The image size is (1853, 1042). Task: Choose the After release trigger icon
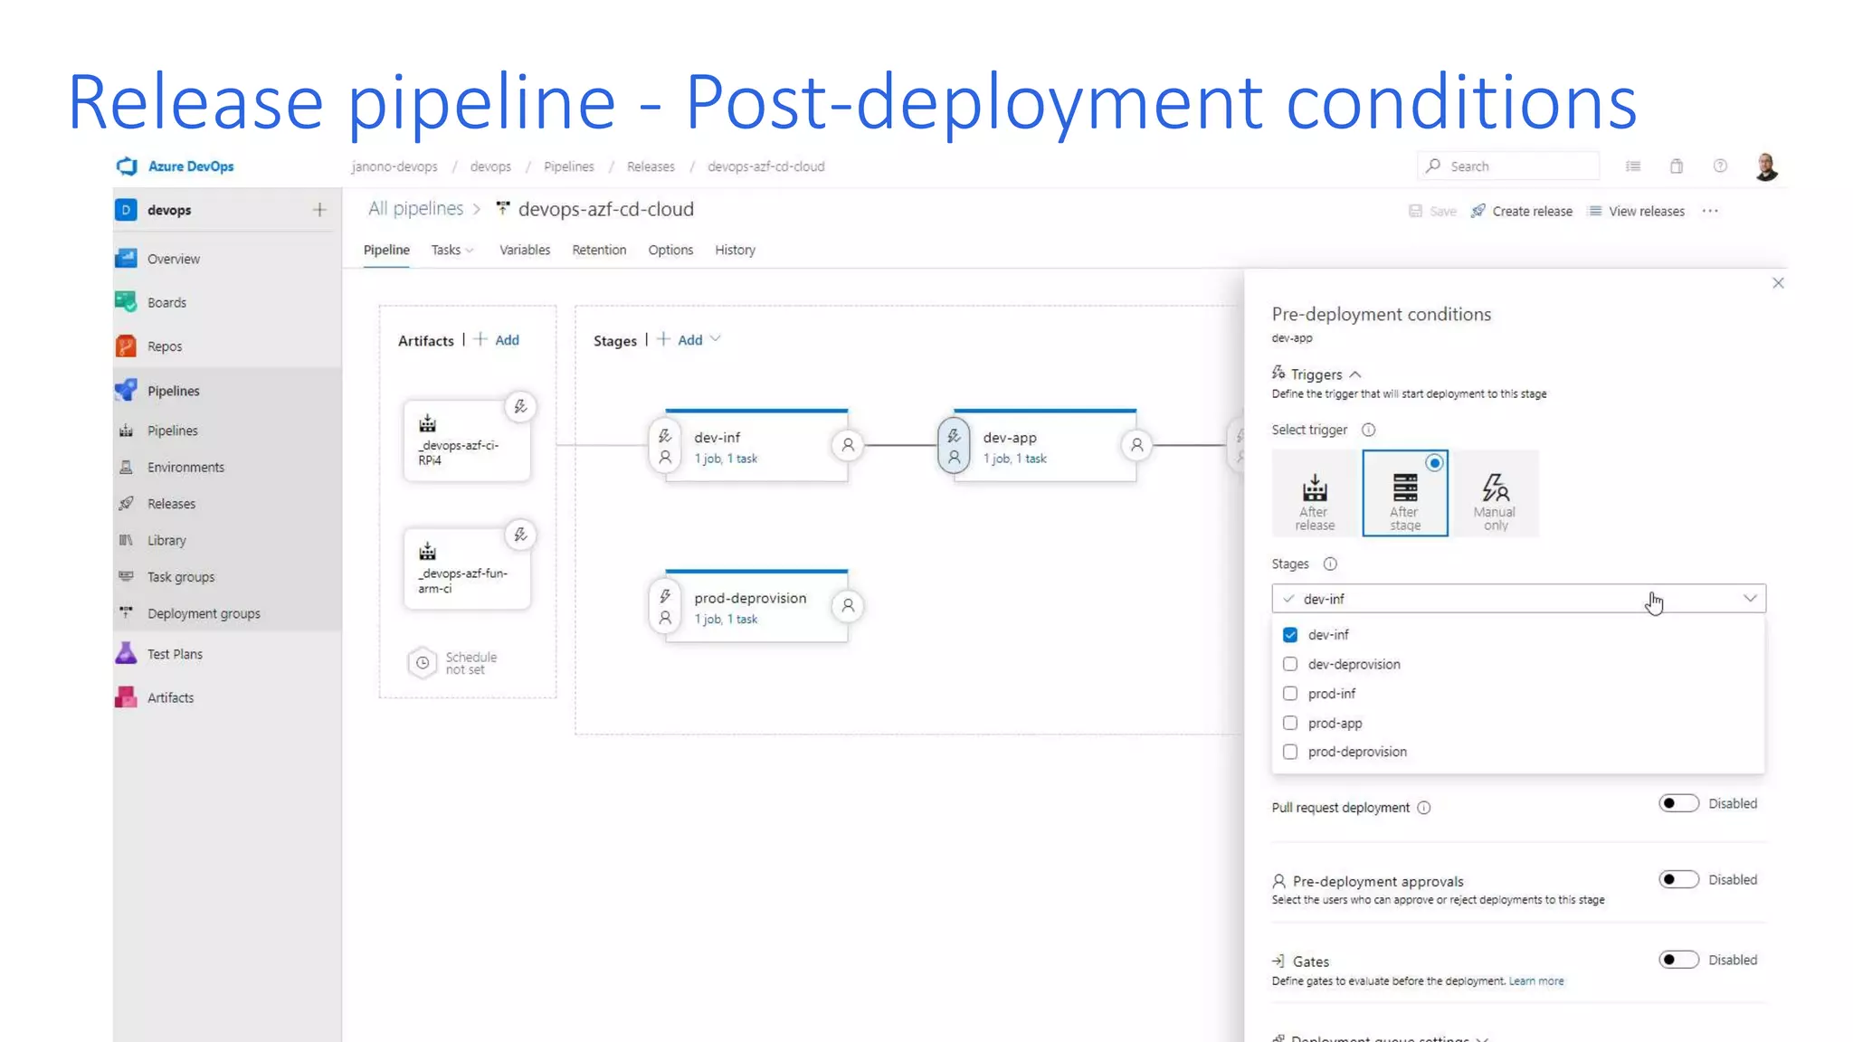(1315, 488)
